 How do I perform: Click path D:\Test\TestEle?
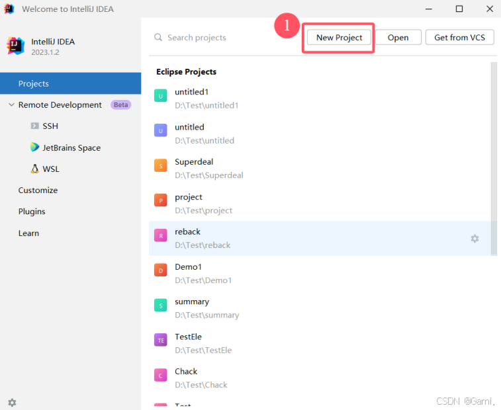pyautogui.click(x=203, y=350)
